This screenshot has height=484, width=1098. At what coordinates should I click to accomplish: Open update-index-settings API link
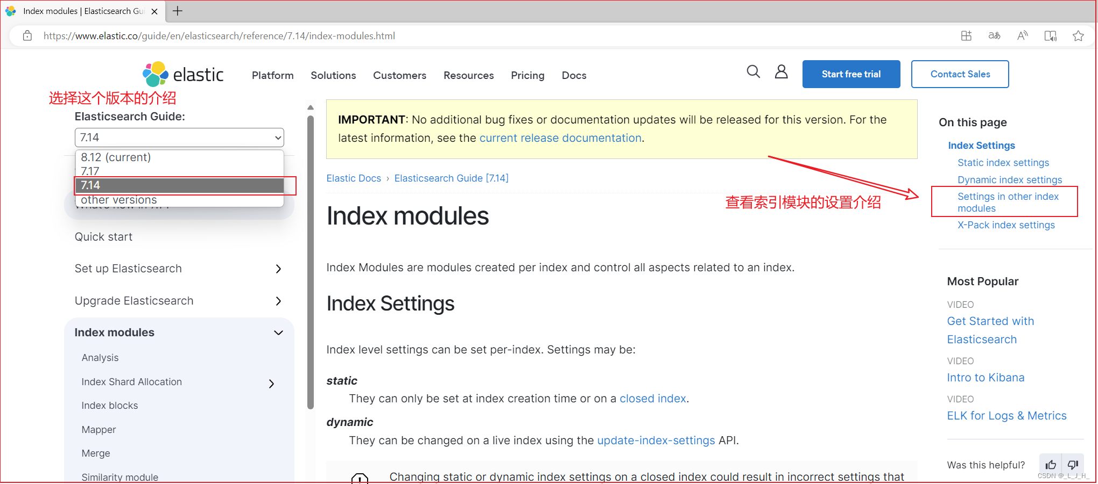(x=656, y=440)
